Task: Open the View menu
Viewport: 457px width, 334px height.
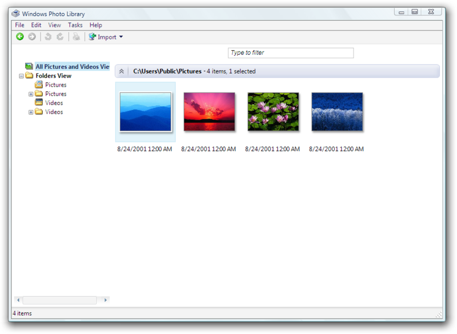Action: (54, 25)
